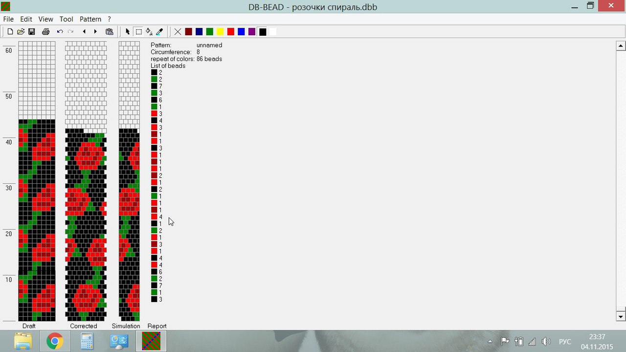Shift the pattern left with the arrow icon
The image size is (626, 352).
(84, 32)
